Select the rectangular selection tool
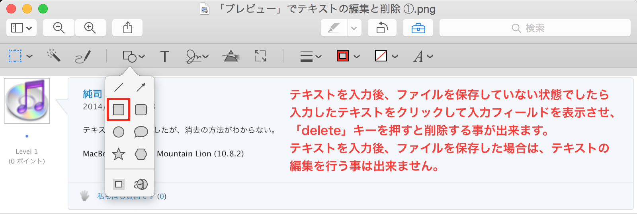 tap(15, 56)
